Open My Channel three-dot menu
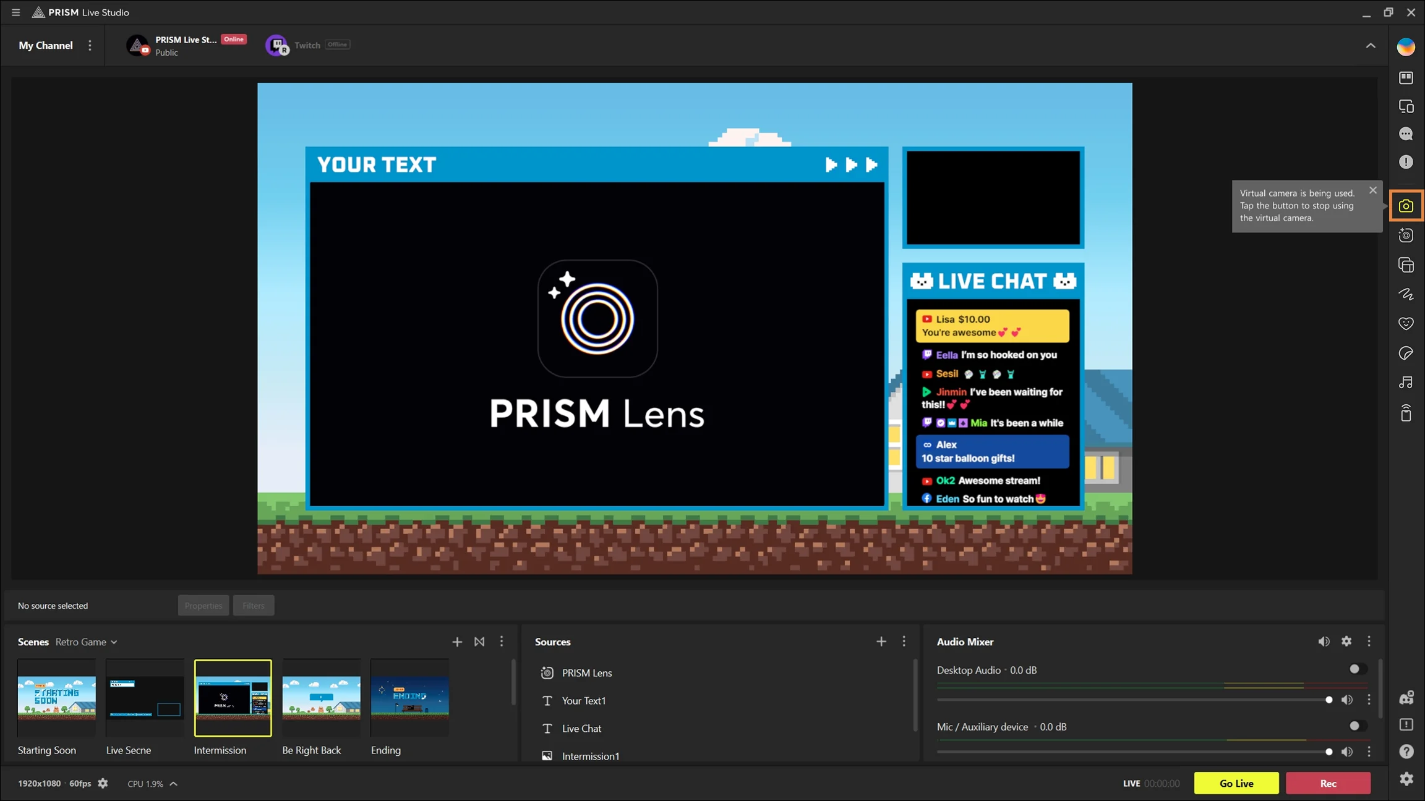Viewport: 1425px width, 801px height. click(90, 45)
